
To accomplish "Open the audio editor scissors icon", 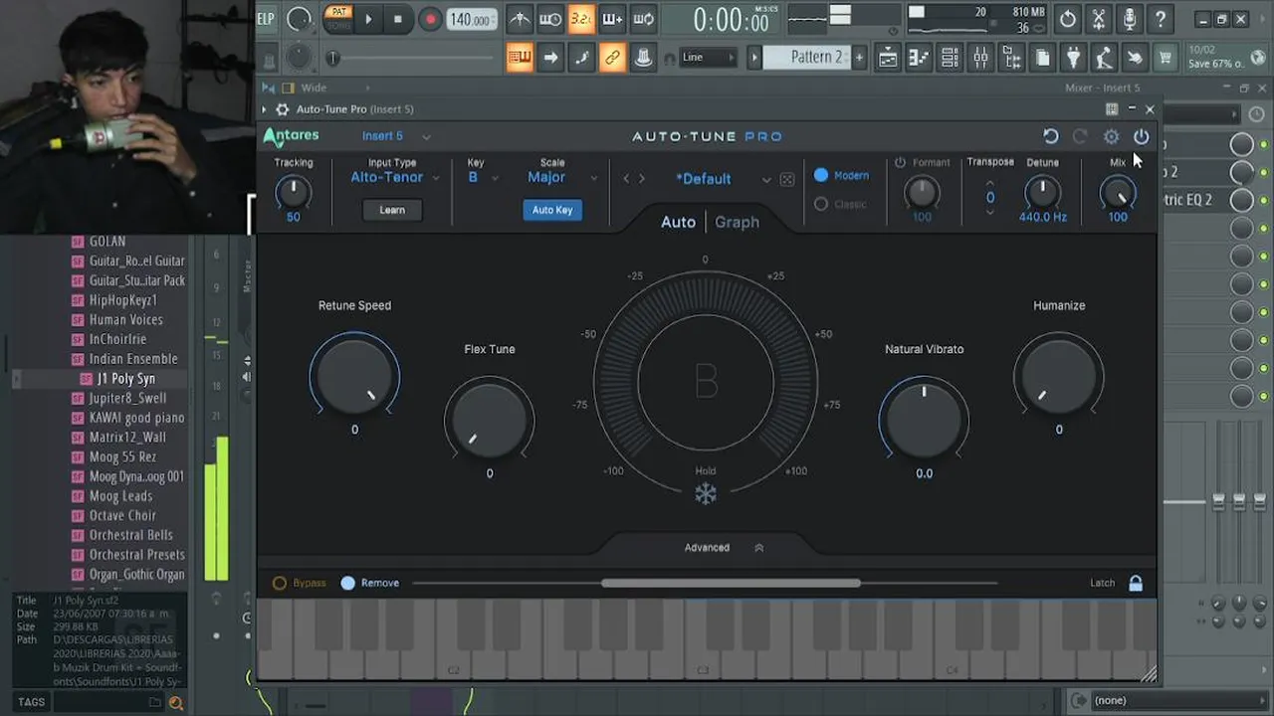I will click(x=1099, y=19).
